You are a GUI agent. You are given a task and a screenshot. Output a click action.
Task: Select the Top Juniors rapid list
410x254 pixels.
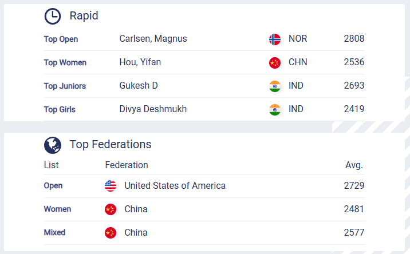65,86
